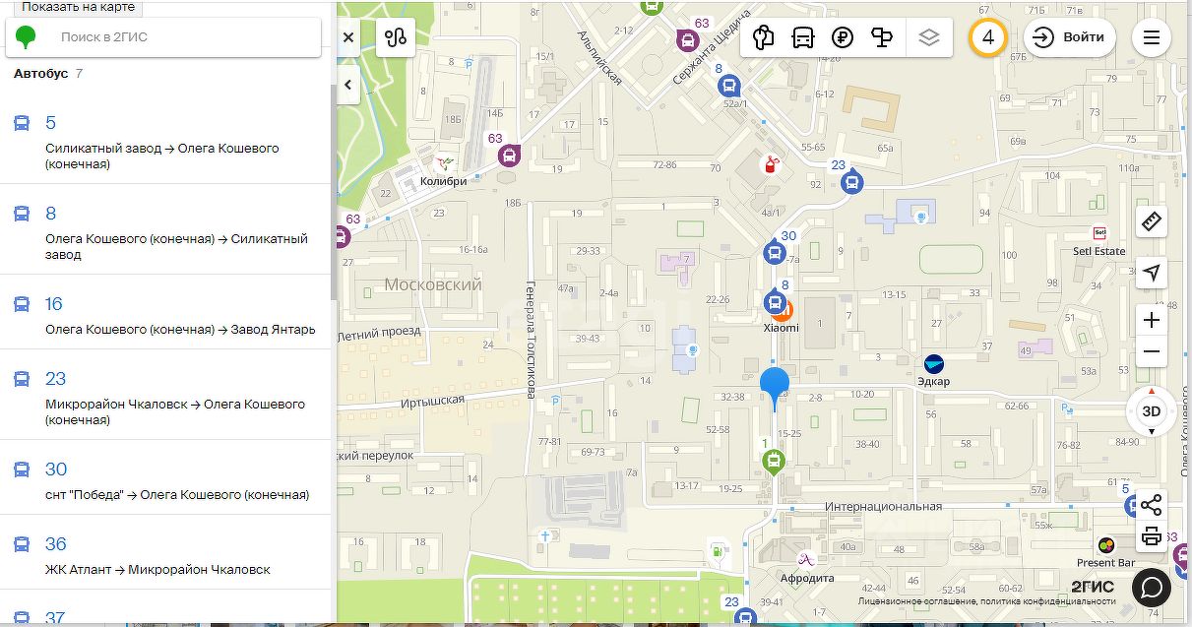
Task: Click политика конфиденциальности link
Action: tap(1047, 600)
